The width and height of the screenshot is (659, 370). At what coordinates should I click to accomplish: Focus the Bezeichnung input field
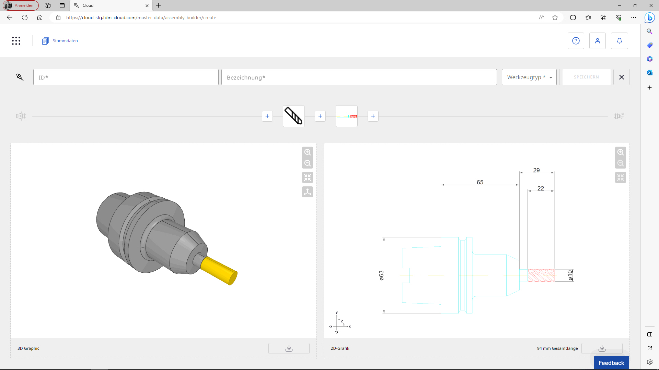click(359, 77)
